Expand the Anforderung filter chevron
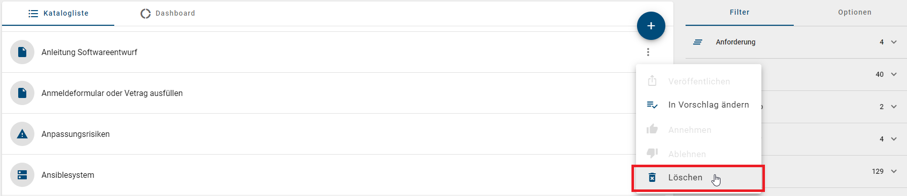 click(x=894, y=42)
